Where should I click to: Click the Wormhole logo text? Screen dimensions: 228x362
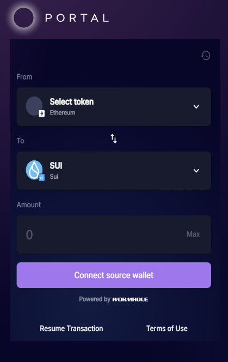click(x=130, y=299)
